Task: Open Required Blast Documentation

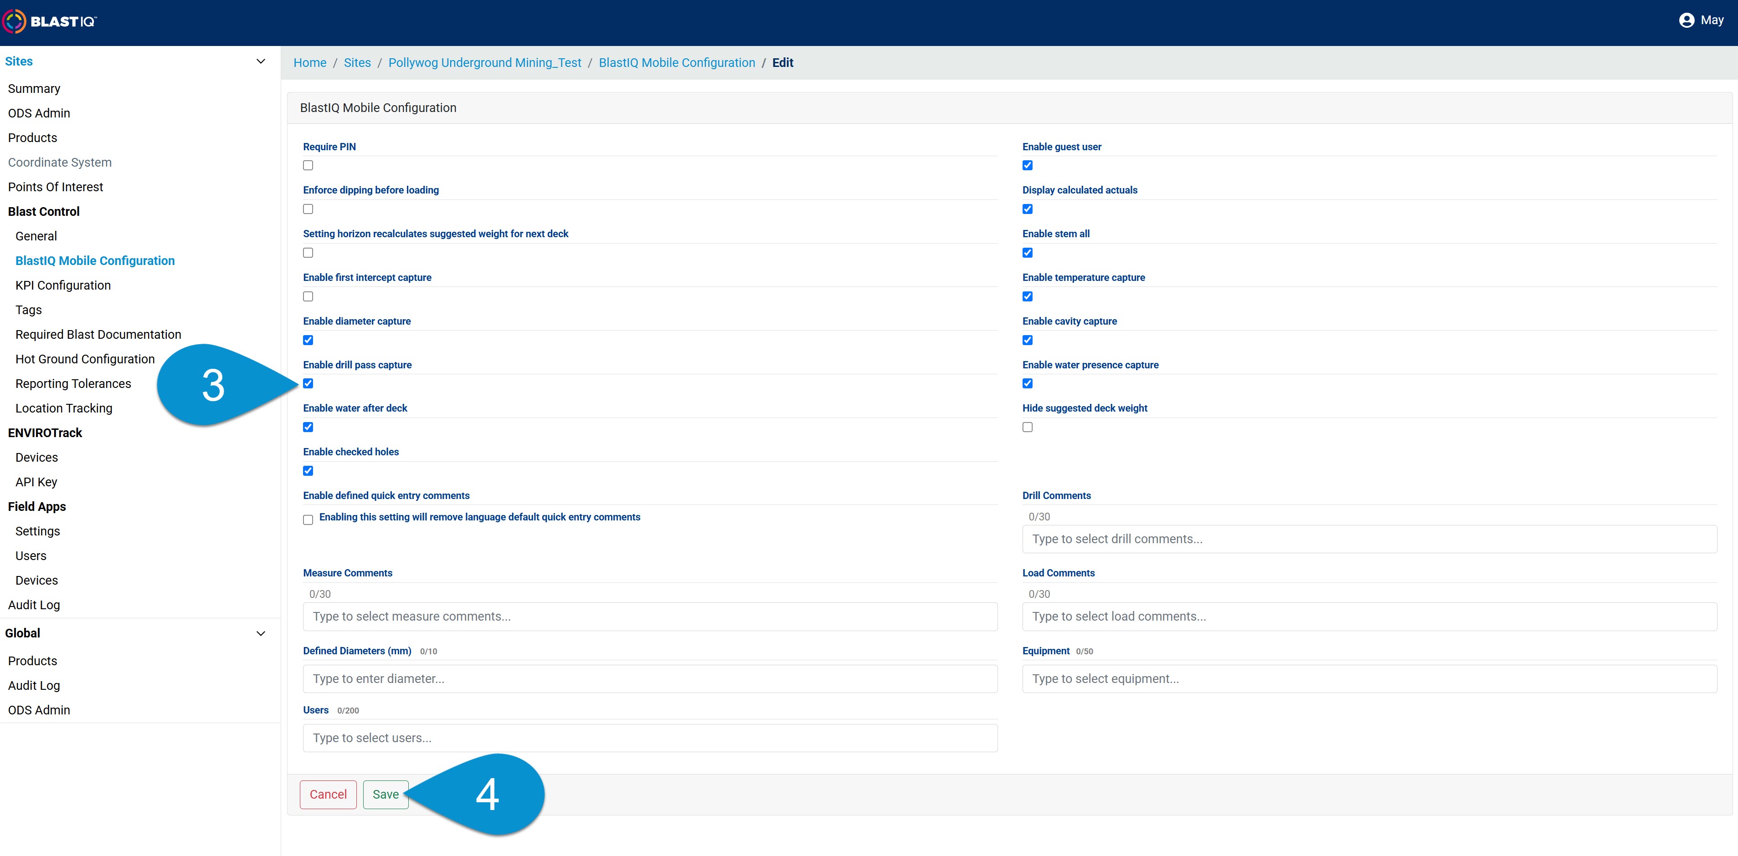Action: click(x=98, y=334)
